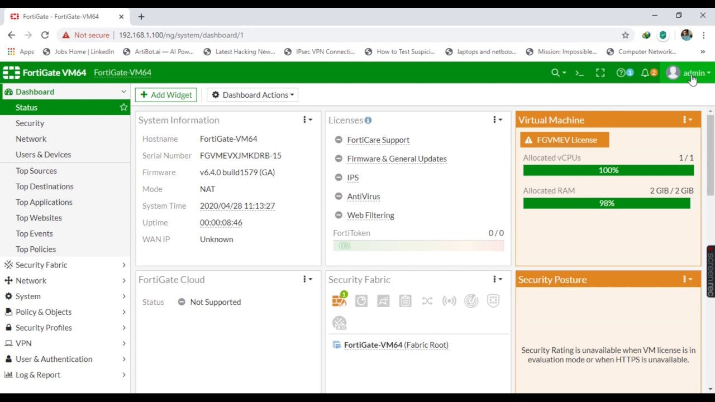Go back in the browser
The width and height of the screenshot is (715, 402).
coord(11,35)
